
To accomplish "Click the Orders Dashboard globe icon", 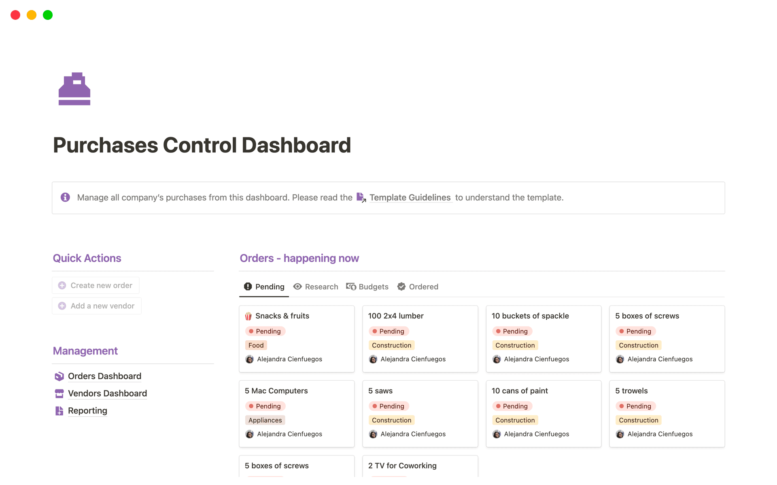I will coord(59,376).
